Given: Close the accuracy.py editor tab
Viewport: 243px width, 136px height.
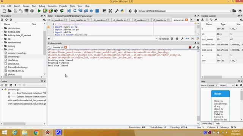Looking at the screenshot, I should point(186,20).
